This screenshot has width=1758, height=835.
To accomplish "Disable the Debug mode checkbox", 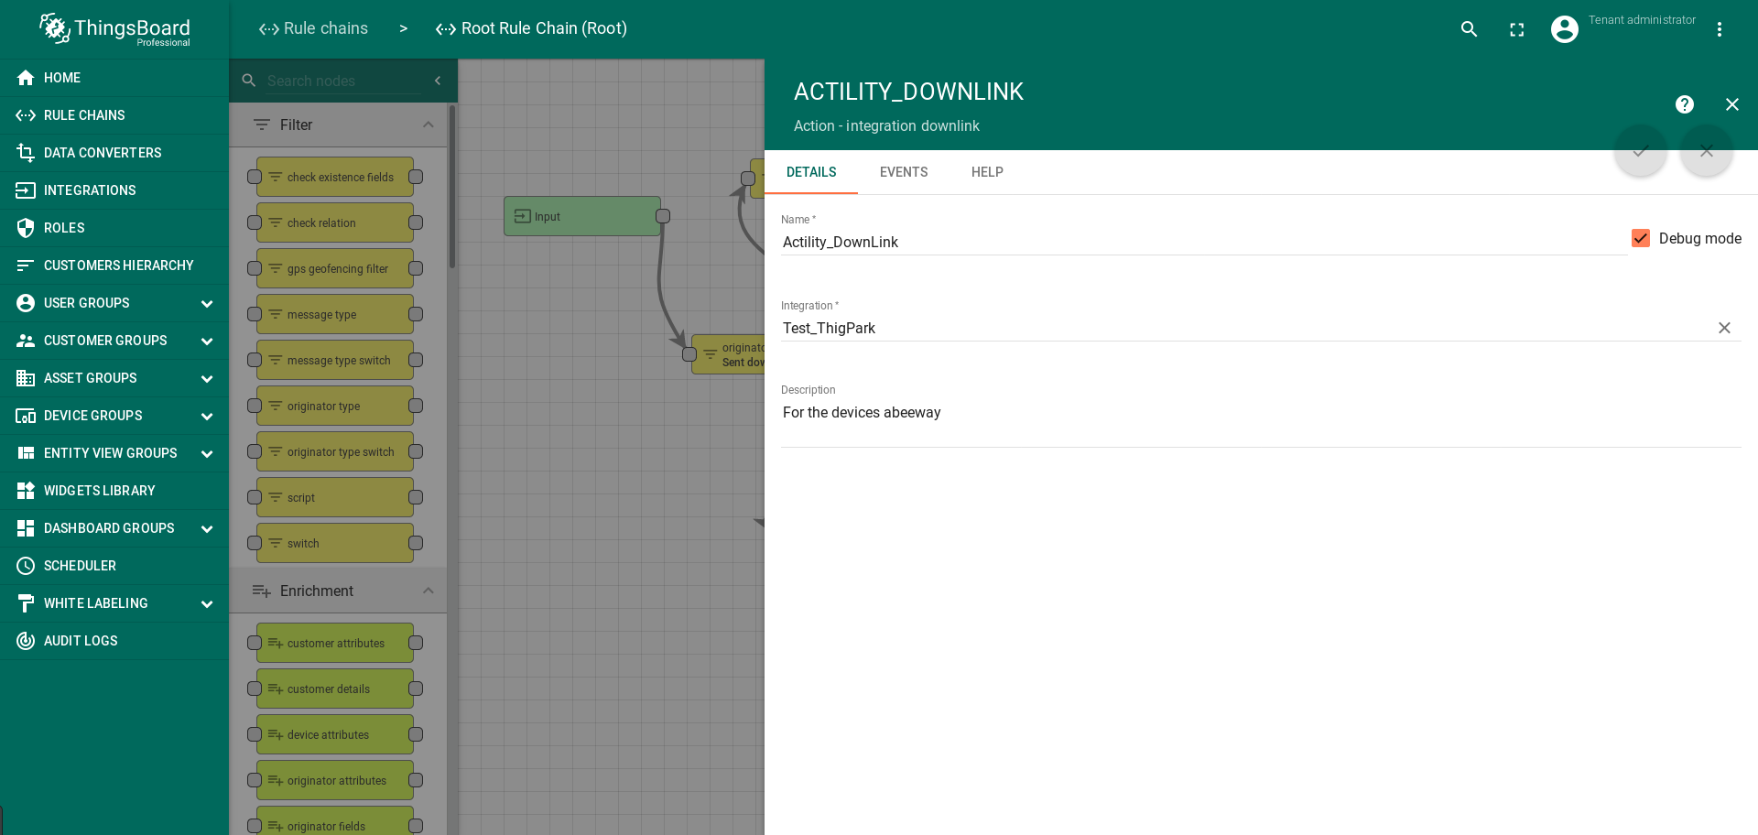I will [1640, 238].
